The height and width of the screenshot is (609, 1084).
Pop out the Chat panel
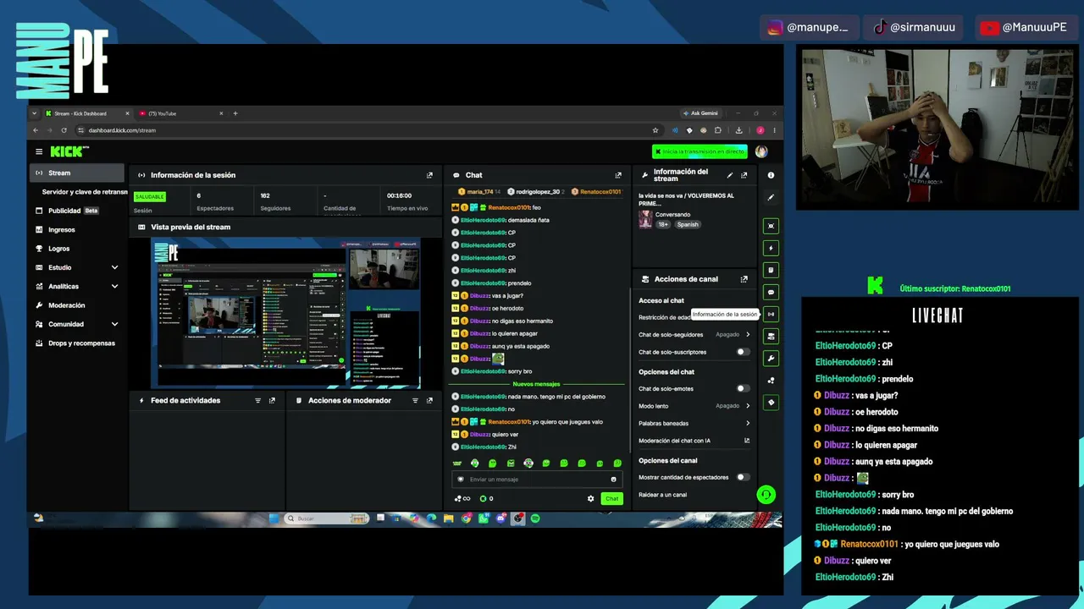pos(618,175)
